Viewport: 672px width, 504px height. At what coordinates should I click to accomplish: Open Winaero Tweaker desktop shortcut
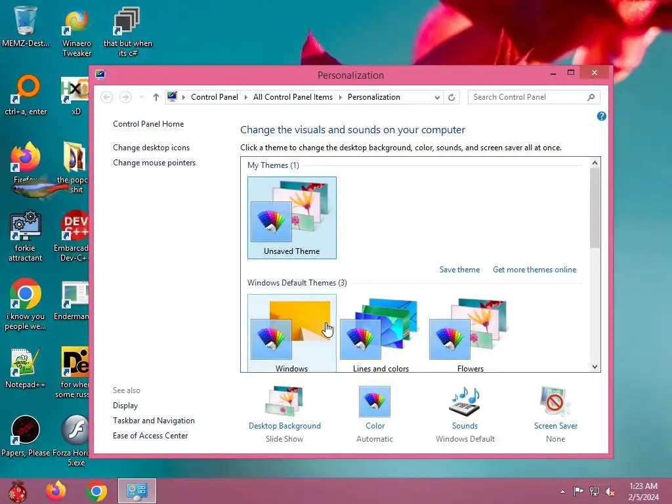coord(77,32)
